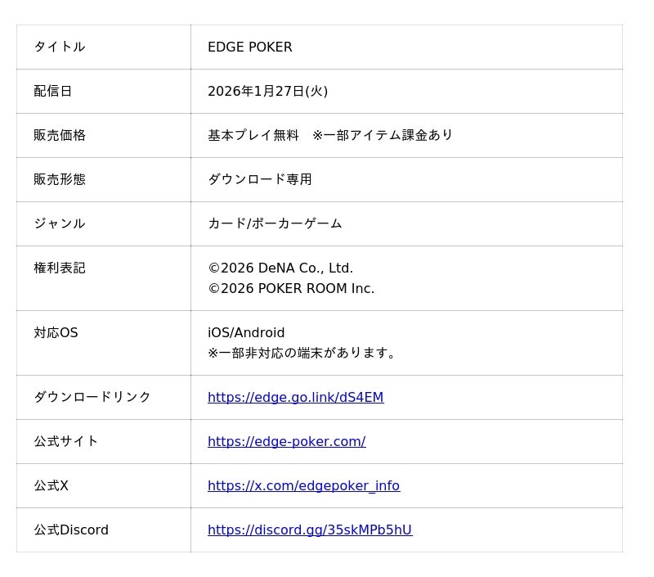Open the discord.gg invite link

coord(310,530)
